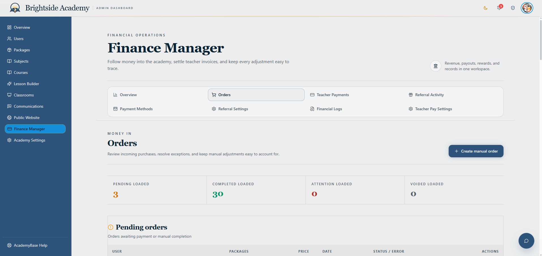This screenshot has height=256, width=542.
Task: Open Overview in the sidebar
Action: (35, 27)
